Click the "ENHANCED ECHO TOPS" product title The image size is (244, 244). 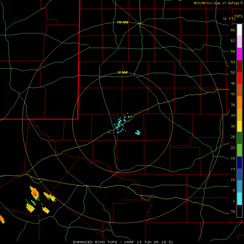[x=95, y=242]
